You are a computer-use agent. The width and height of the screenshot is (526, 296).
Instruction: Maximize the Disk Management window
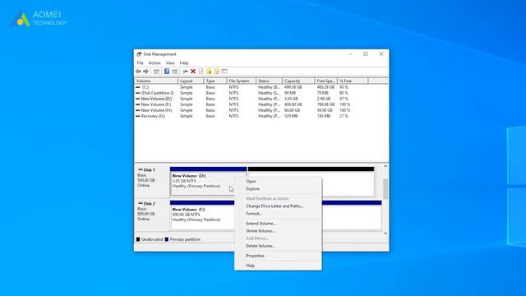[366, 54]
